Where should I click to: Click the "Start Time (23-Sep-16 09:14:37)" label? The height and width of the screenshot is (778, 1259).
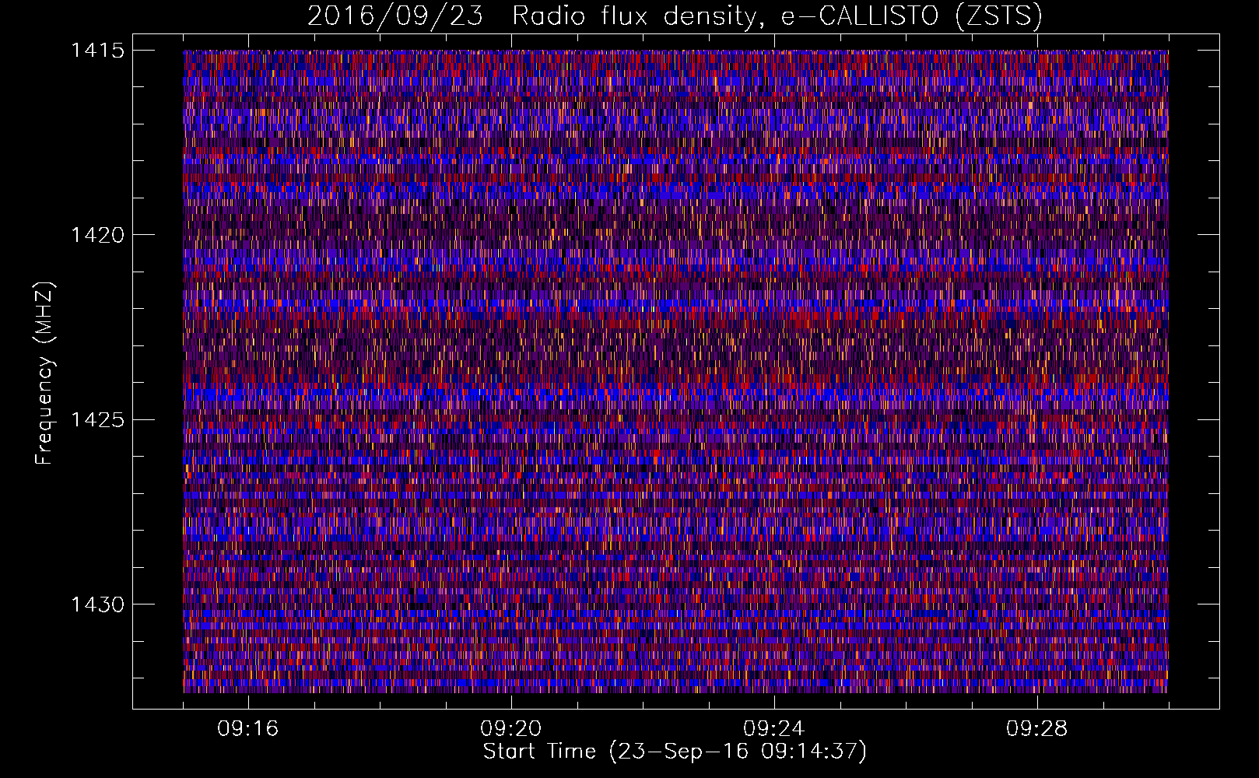(675, 752)
